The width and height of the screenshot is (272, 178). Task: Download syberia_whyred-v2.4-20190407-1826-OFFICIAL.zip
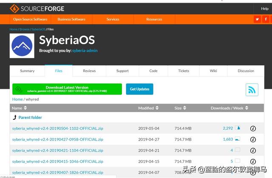(58, 172)
